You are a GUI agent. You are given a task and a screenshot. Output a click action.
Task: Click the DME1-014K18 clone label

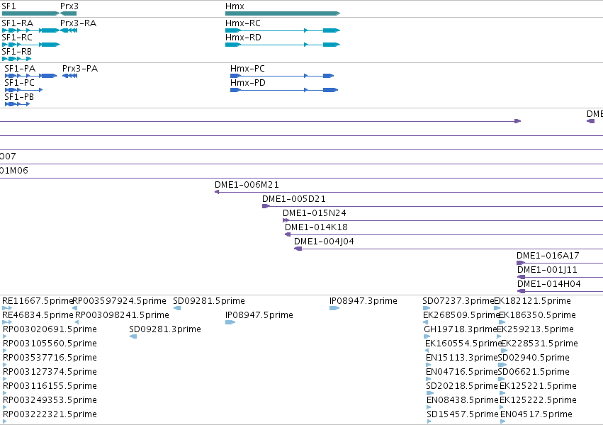316,227
